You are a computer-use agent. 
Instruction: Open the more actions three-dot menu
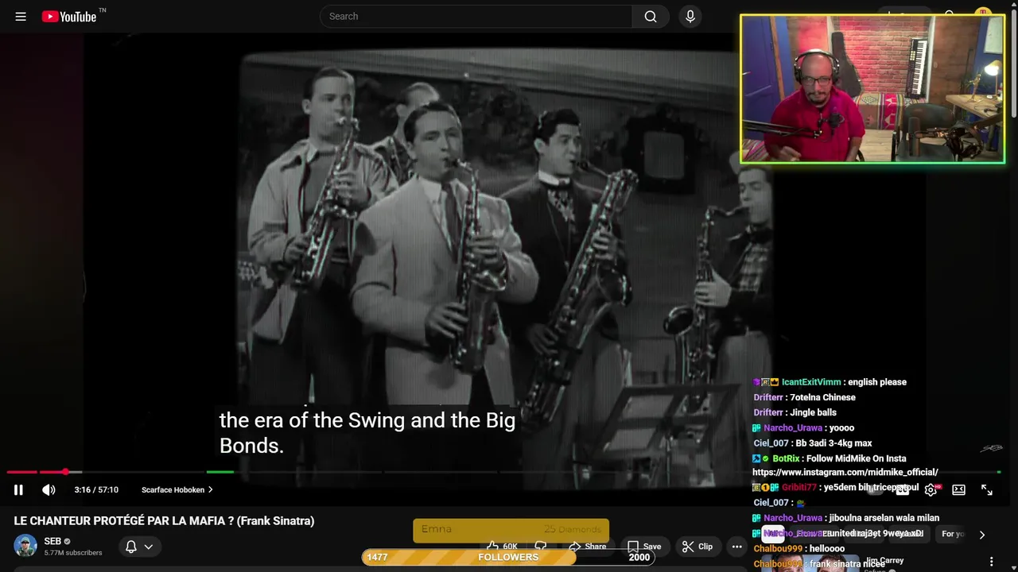coord(736,547)
